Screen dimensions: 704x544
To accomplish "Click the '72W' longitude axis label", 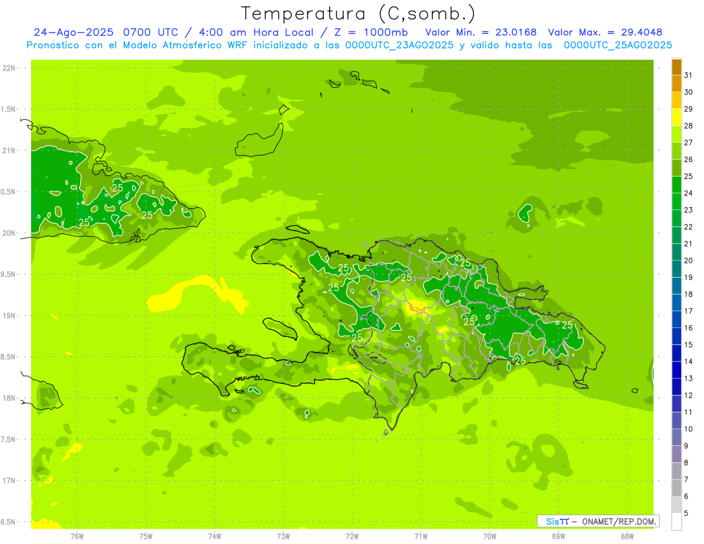I will point(352,536).
